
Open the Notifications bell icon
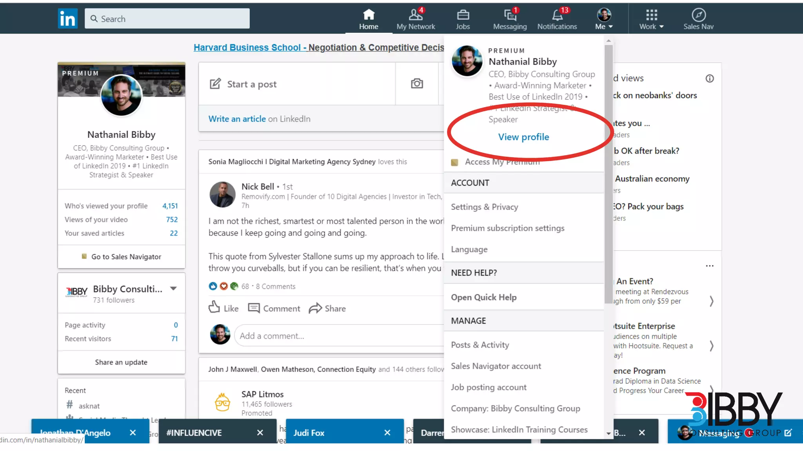[557, 15]
